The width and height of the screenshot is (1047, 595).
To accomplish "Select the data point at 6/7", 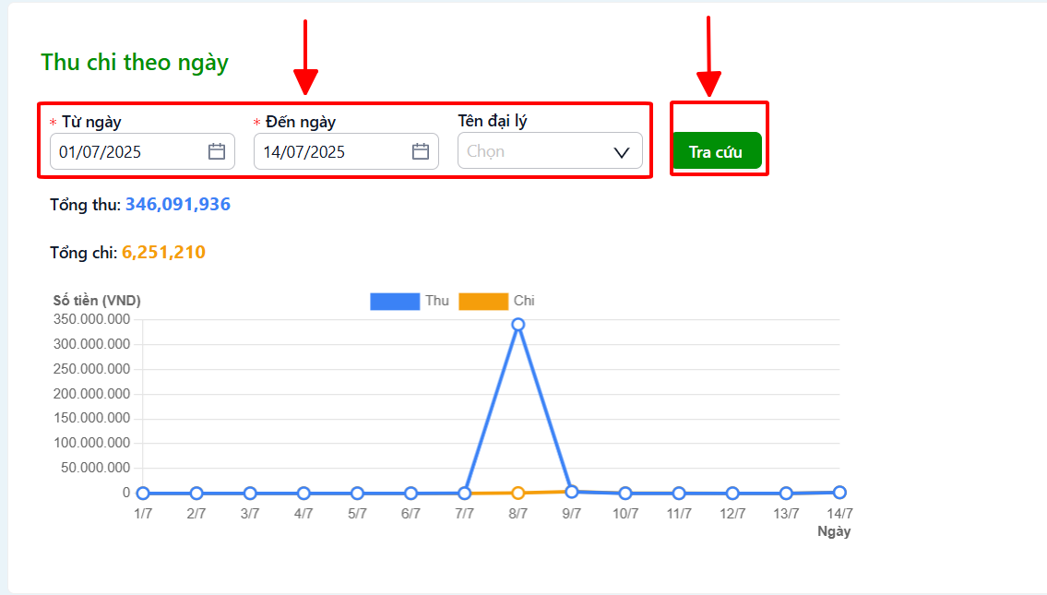I will pos(410,494).
